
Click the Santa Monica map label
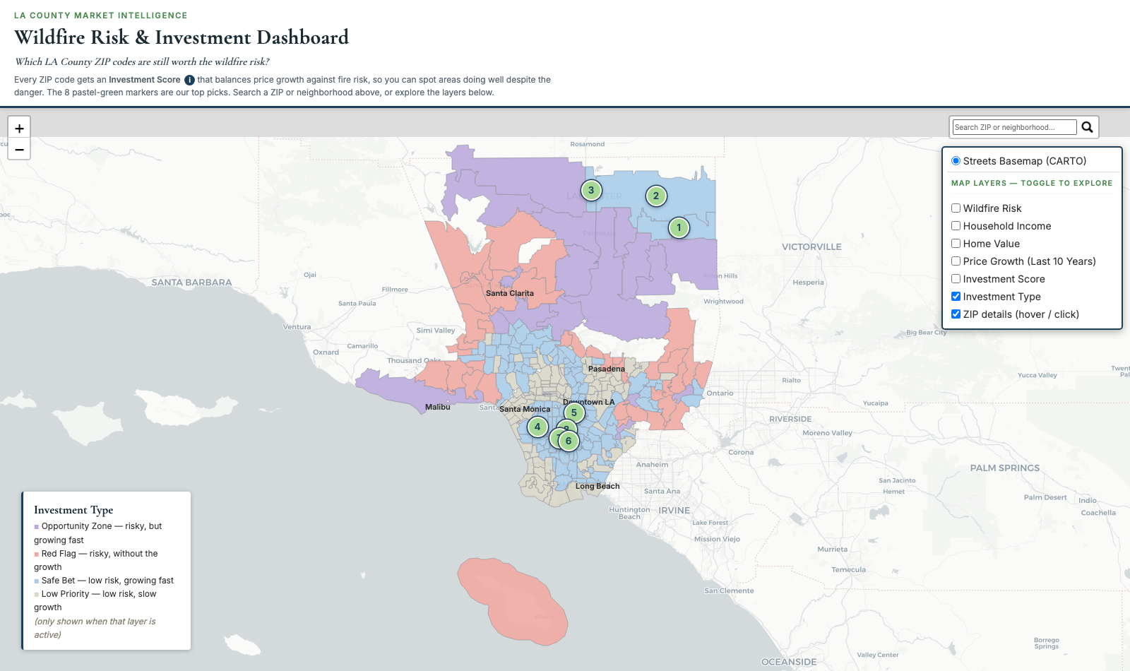pyautogui.click(x=525, y=409)
